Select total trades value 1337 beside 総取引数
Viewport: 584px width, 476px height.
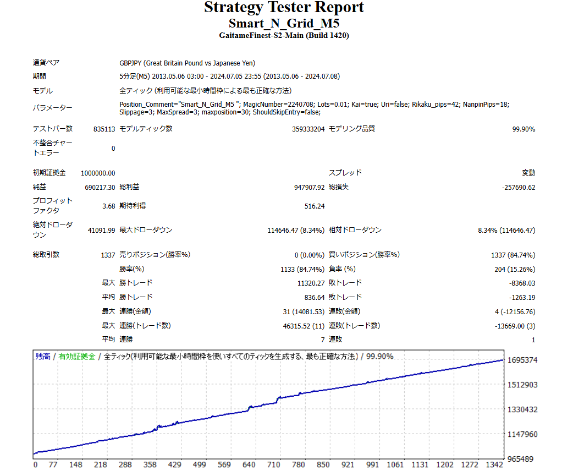click(108, 255)
